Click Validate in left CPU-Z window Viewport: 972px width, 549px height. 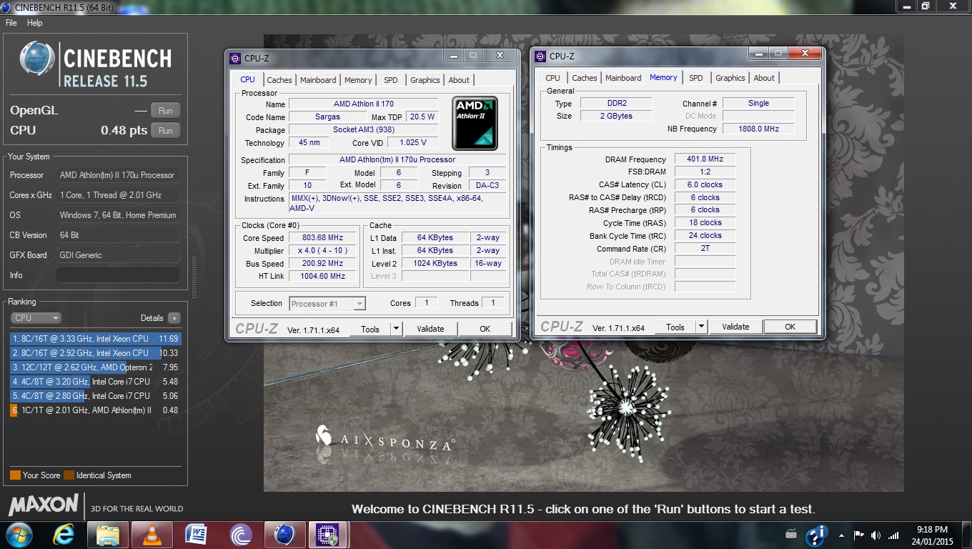click(430, 329)
